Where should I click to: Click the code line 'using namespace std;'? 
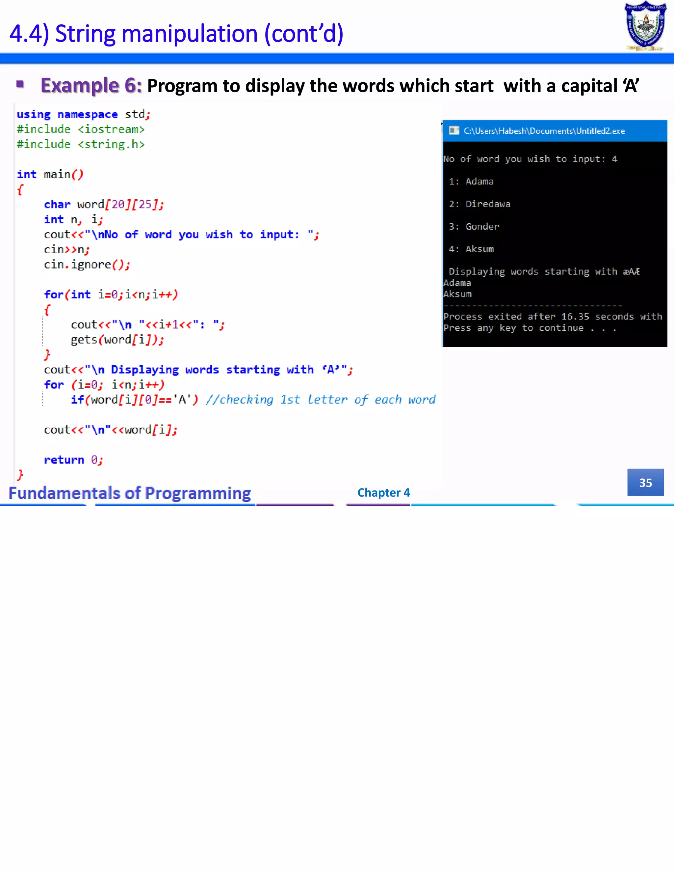coord(84,114)
